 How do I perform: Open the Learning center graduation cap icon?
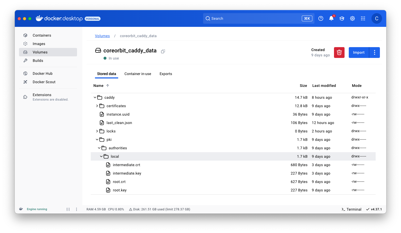click(342, 18)
